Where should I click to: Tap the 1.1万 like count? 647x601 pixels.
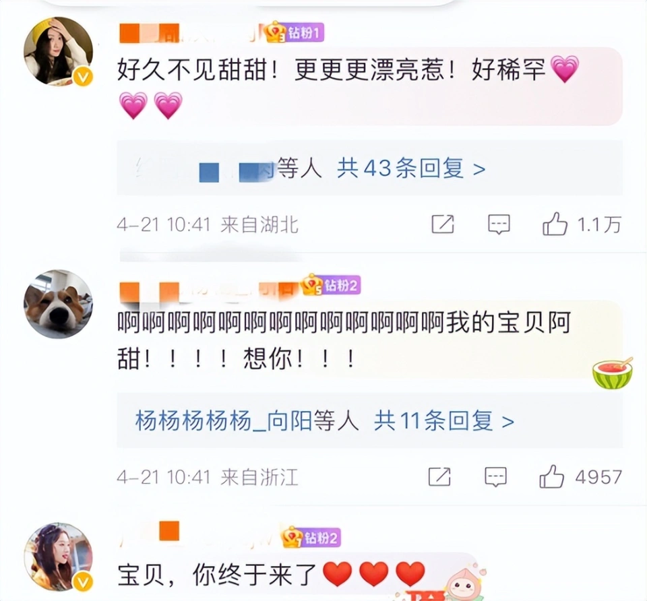[x=598, y=225]
